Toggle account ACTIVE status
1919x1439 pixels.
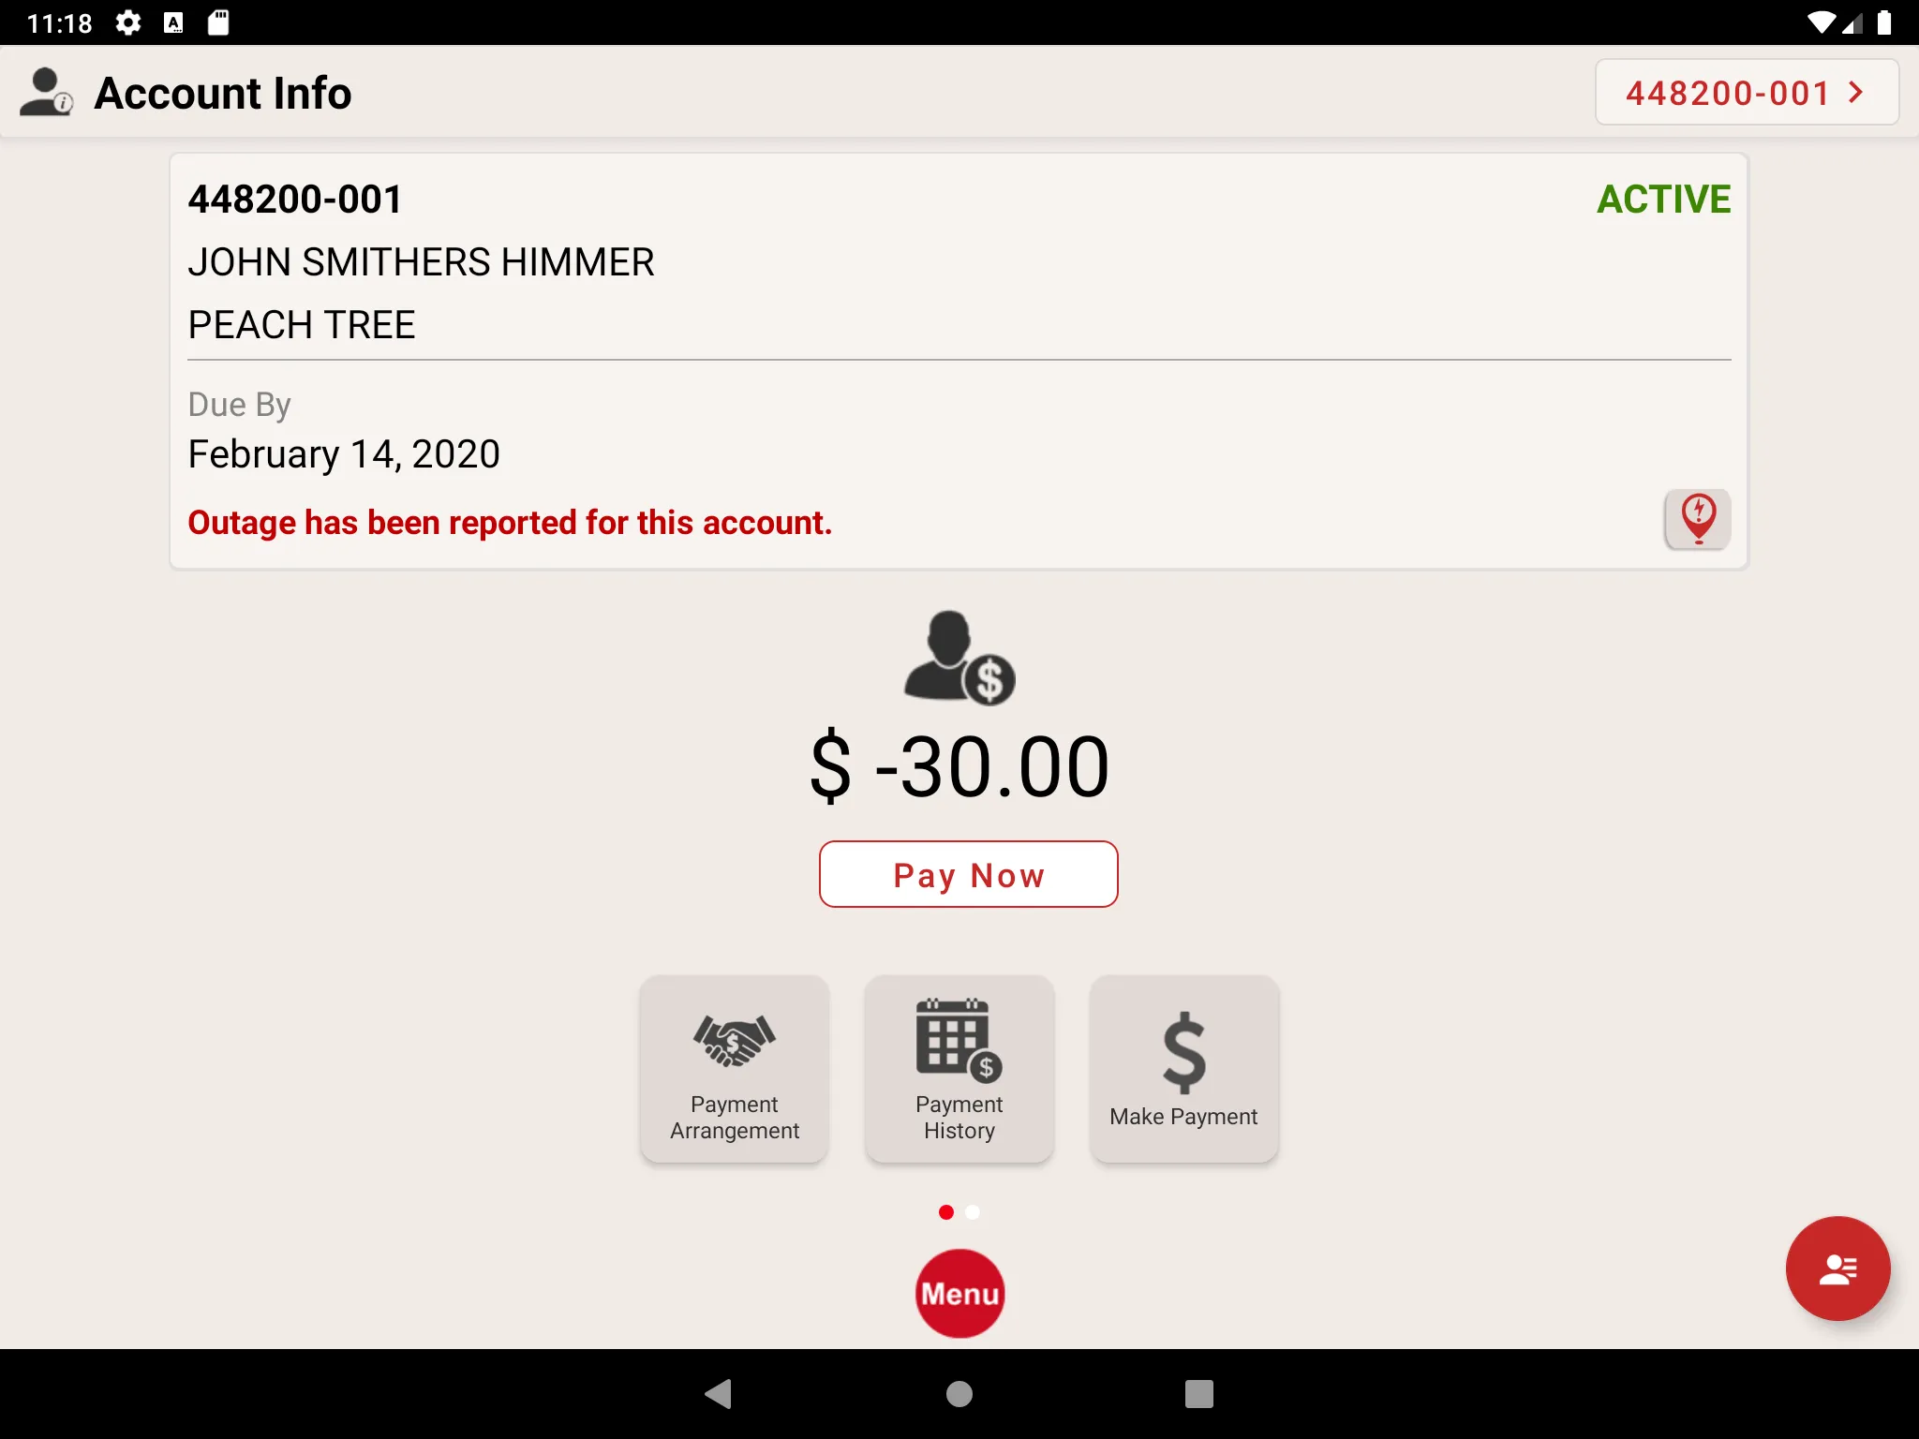pos(1662,198)
